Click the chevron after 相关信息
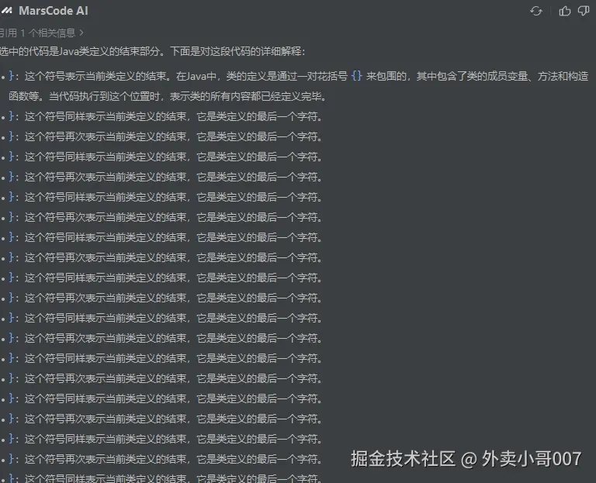The height and width of the screenshot is (483, 596). (81, 33)
